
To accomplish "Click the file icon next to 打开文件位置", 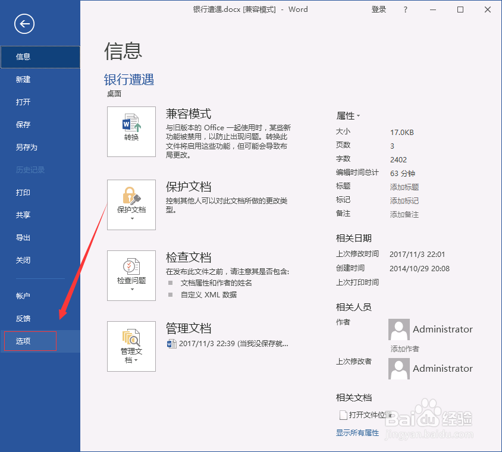I will 343,415.
